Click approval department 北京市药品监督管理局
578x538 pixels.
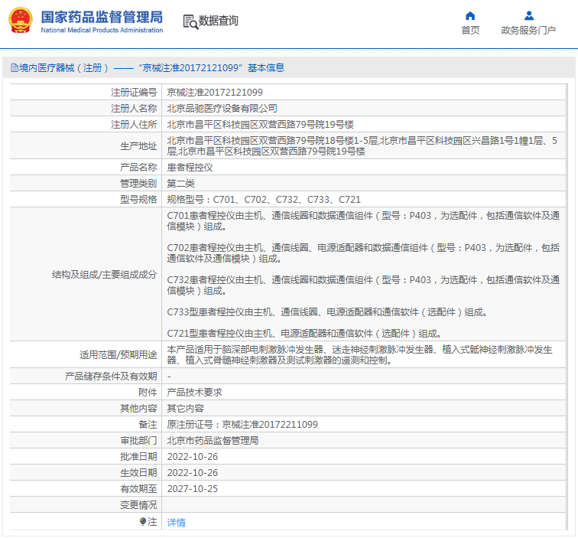coord(213,441)
